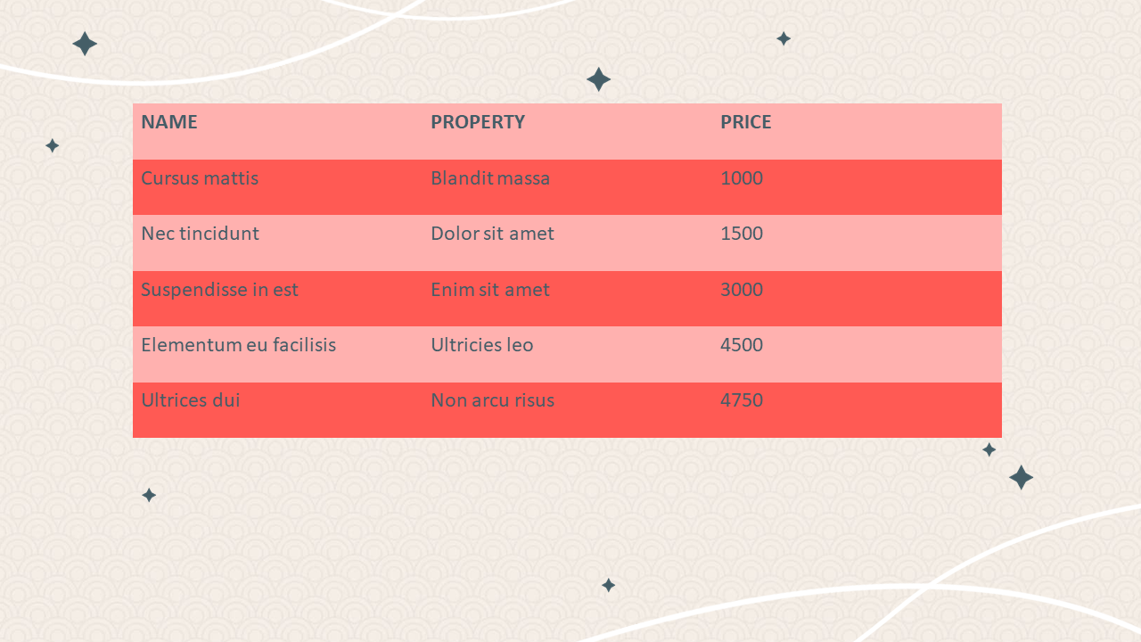Click the Non arcu risus cell
Viewport: 1141px width, 642px height.
492,400
